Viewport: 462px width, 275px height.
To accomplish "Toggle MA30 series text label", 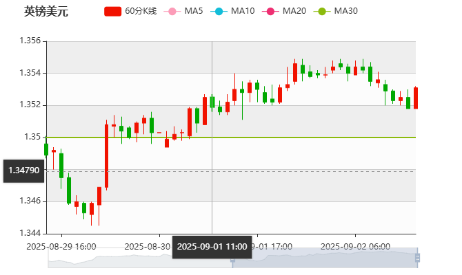I will pos(345,11).
